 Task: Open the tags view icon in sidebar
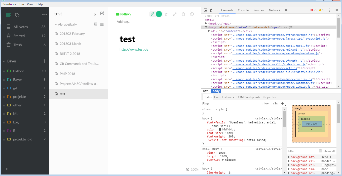point(17,15)
